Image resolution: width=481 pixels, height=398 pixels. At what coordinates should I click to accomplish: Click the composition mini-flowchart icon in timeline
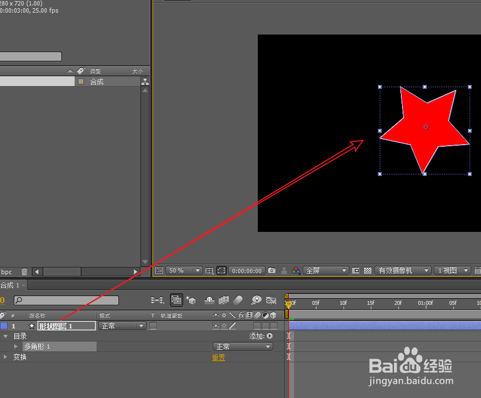tap(157, 300)
